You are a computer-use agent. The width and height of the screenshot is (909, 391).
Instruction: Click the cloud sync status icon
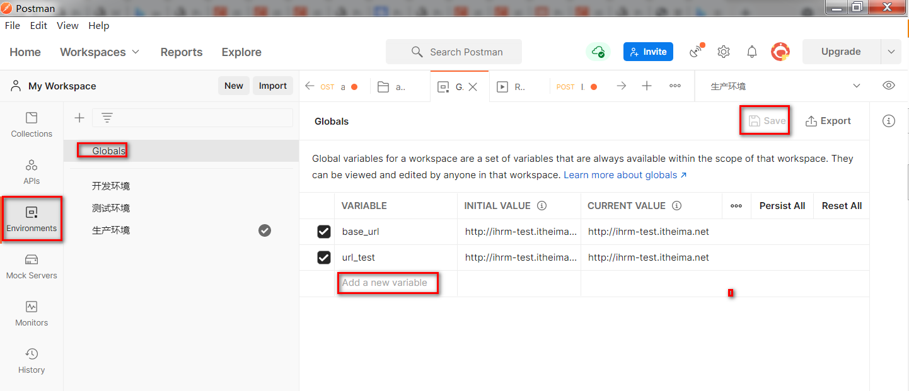[598, 52]
